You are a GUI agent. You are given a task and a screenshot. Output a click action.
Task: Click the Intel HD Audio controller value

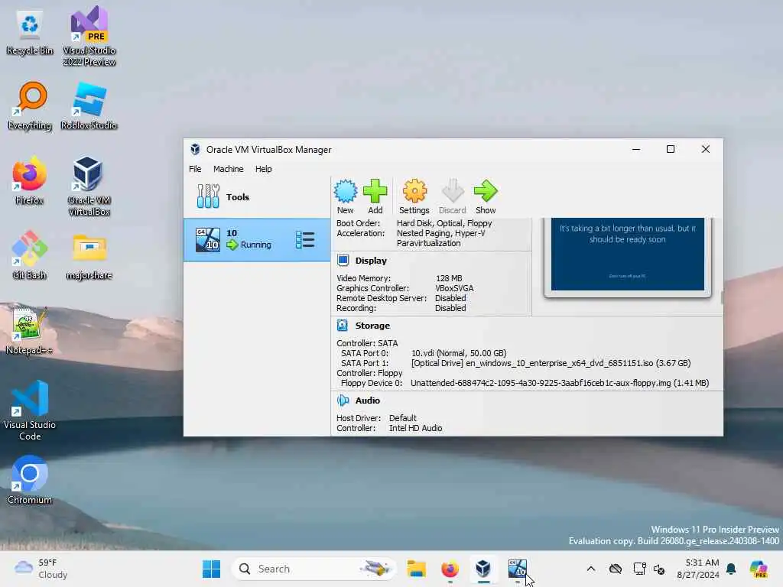[415, 428]
